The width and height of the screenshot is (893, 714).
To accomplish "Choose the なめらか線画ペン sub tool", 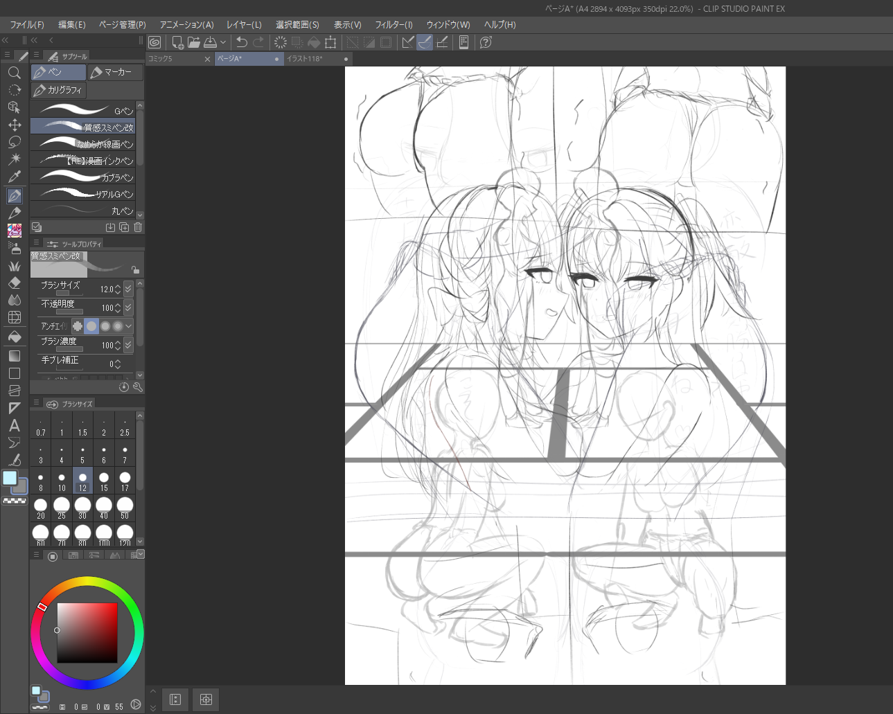I will click(82, 144).
